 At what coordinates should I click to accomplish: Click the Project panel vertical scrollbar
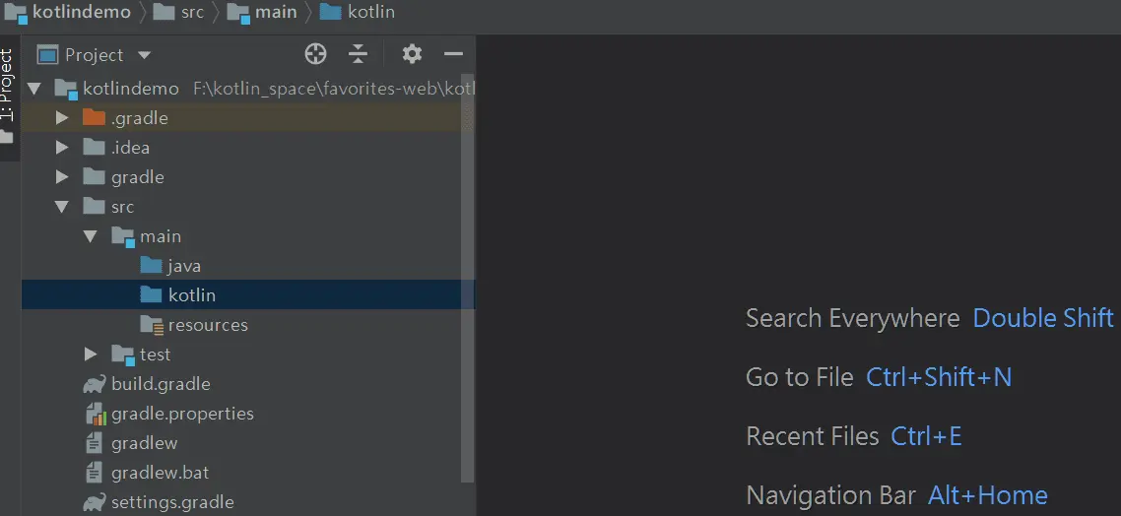469,295
